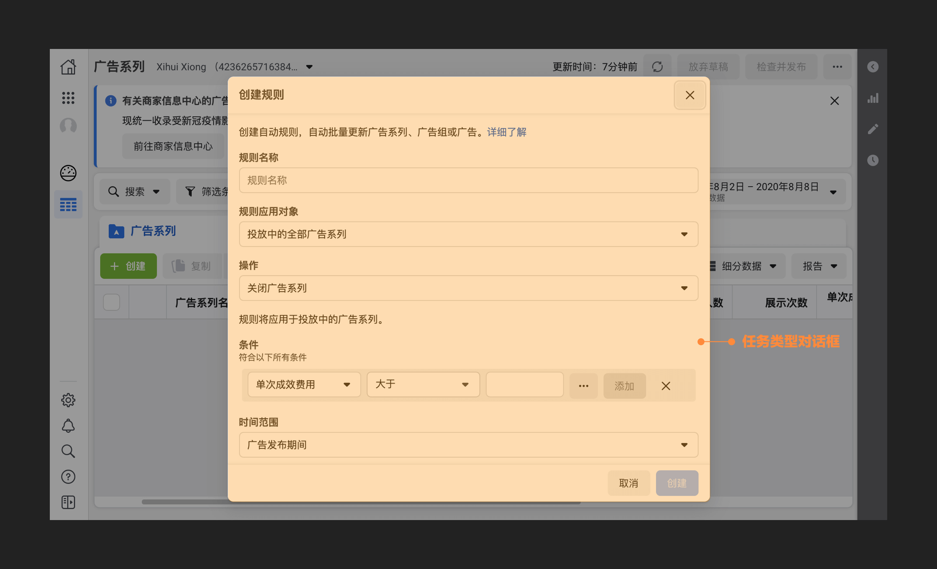This screenshot has width=937, height=569.
Task: Collapse right panel with chevron icon
Action: (x=873, y=67)
